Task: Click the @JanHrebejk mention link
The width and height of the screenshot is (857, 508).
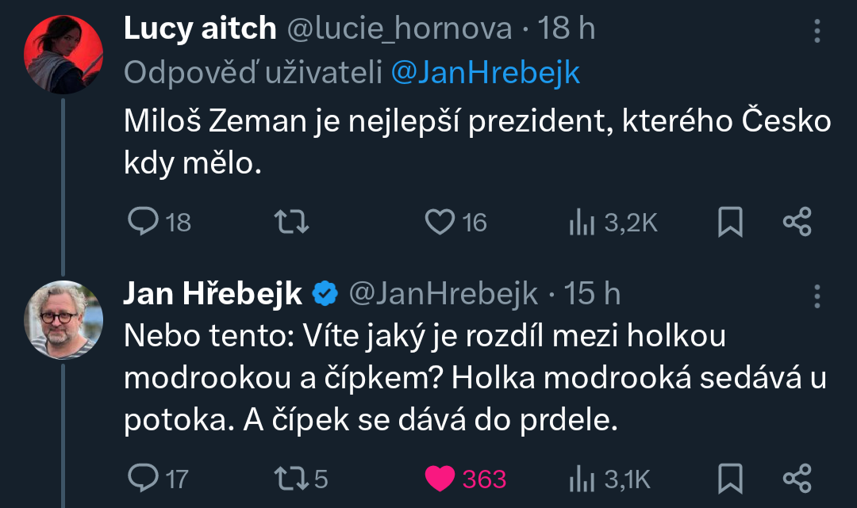Action: pos(485,73)
